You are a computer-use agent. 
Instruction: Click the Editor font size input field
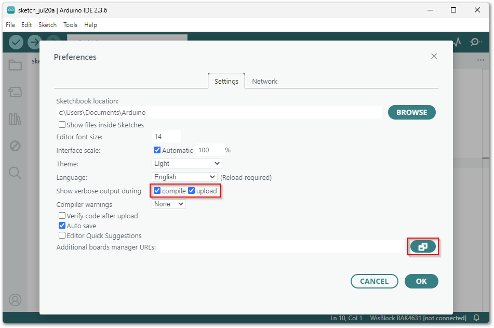click(166, 136)
